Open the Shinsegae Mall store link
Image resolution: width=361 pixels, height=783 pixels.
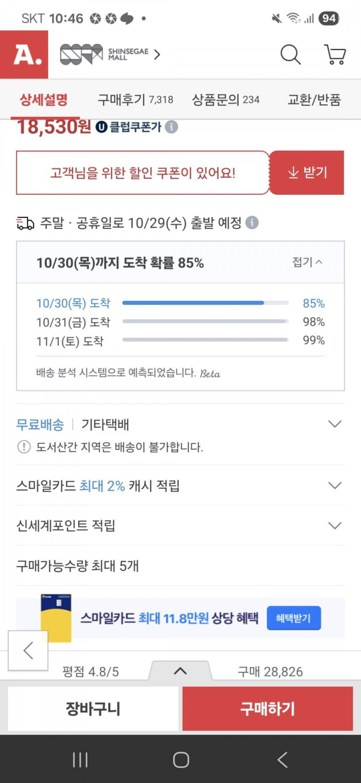[x=110, y=55]
